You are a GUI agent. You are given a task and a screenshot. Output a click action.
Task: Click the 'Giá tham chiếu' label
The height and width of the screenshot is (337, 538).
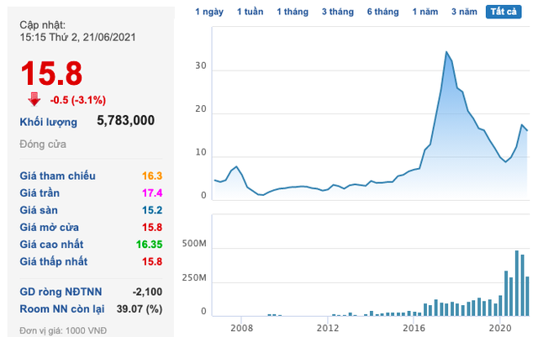tap(58, 176)
